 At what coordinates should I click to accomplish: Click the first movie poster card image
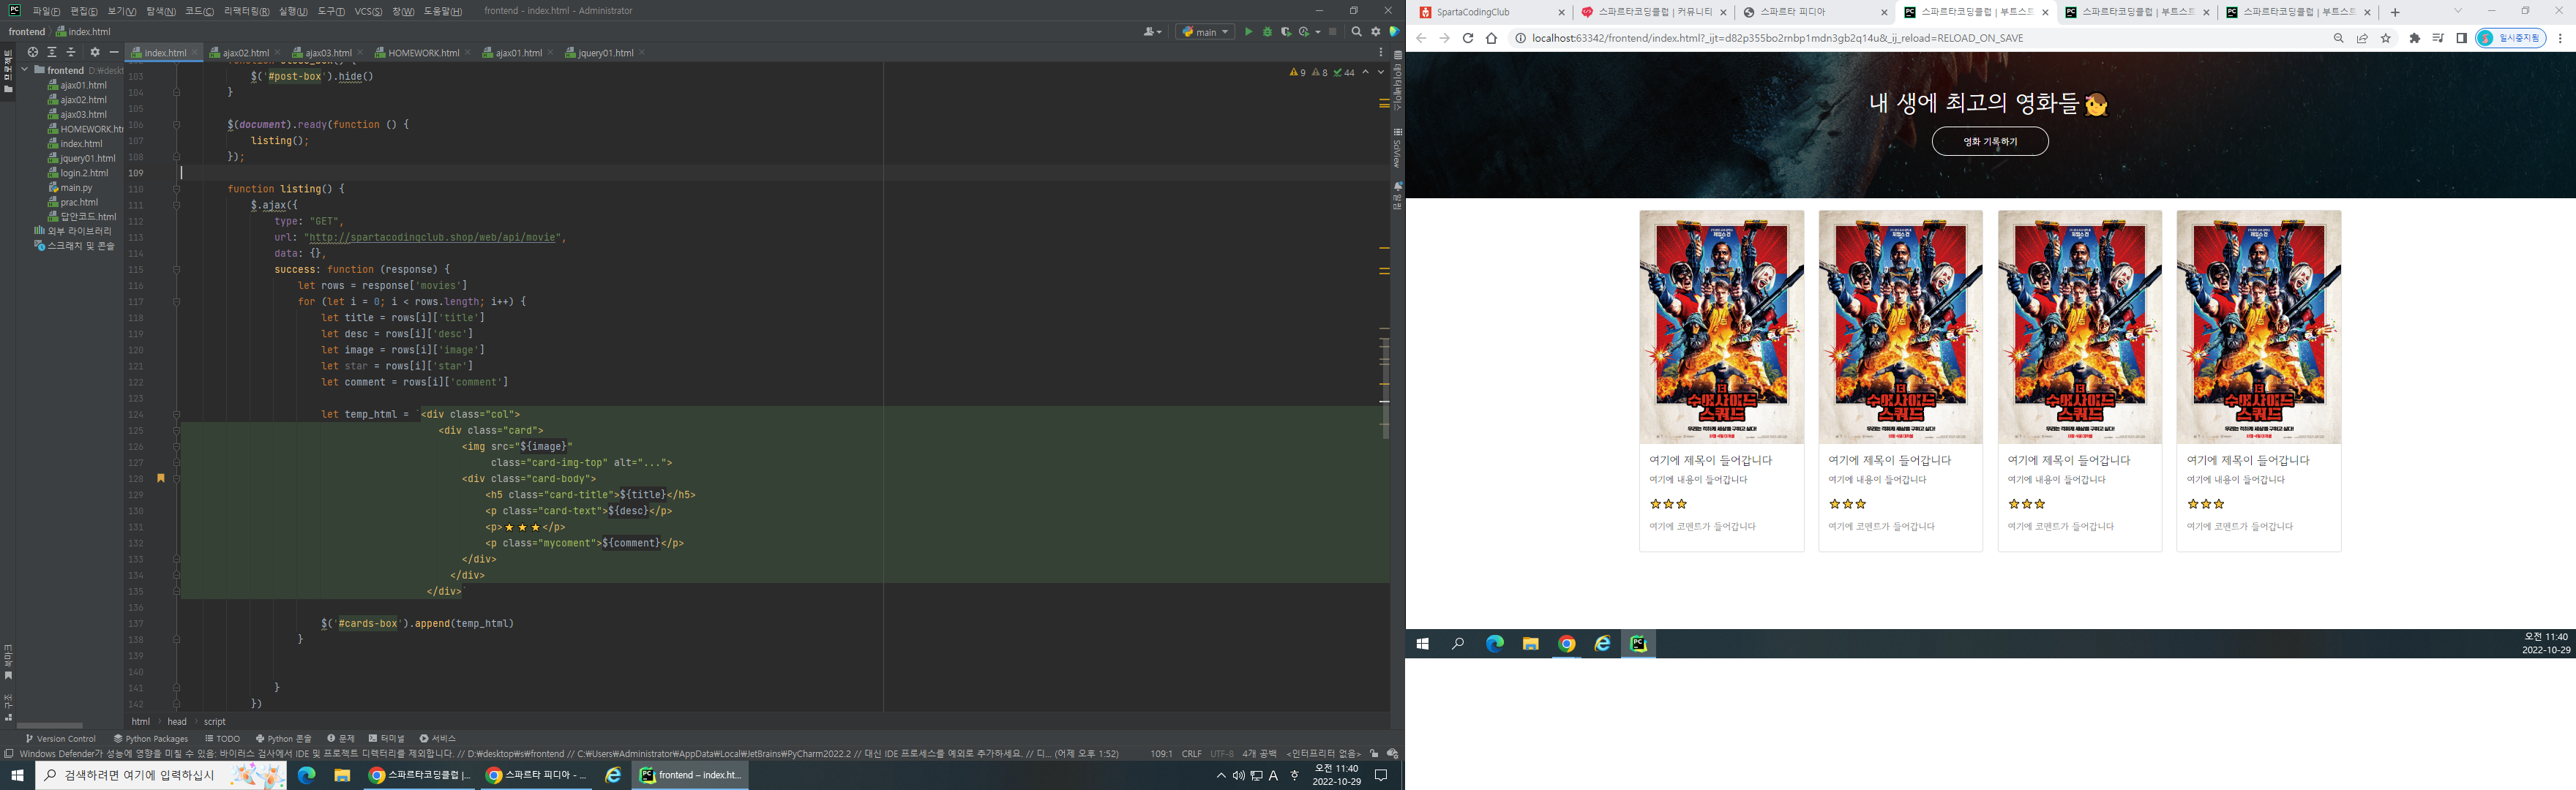click(x=1721, y=327)
